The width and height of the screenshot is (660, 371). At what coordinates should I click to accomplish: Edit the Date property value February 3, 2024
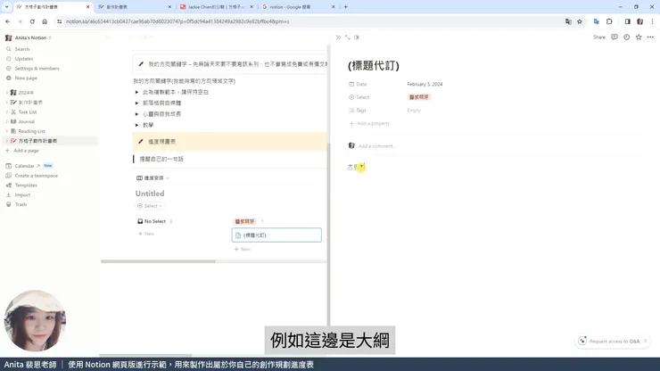425,84
